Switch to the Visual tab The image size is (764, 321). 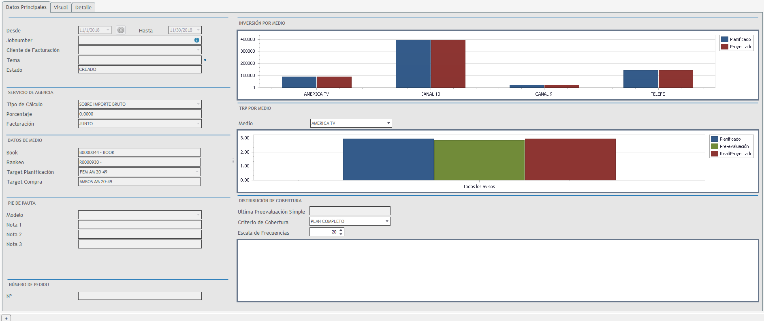click(x=61, y=7)
